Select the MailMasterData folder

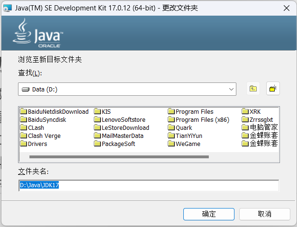tap(119, 136)
